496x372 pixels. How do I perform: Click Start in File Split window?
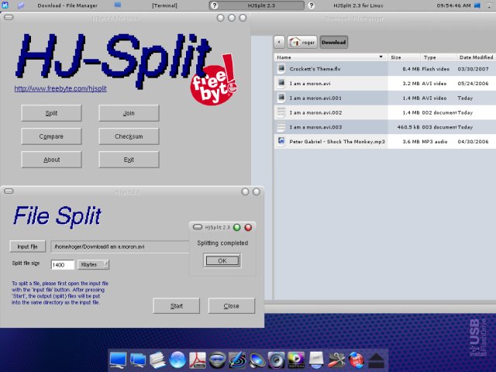(176, 306)
